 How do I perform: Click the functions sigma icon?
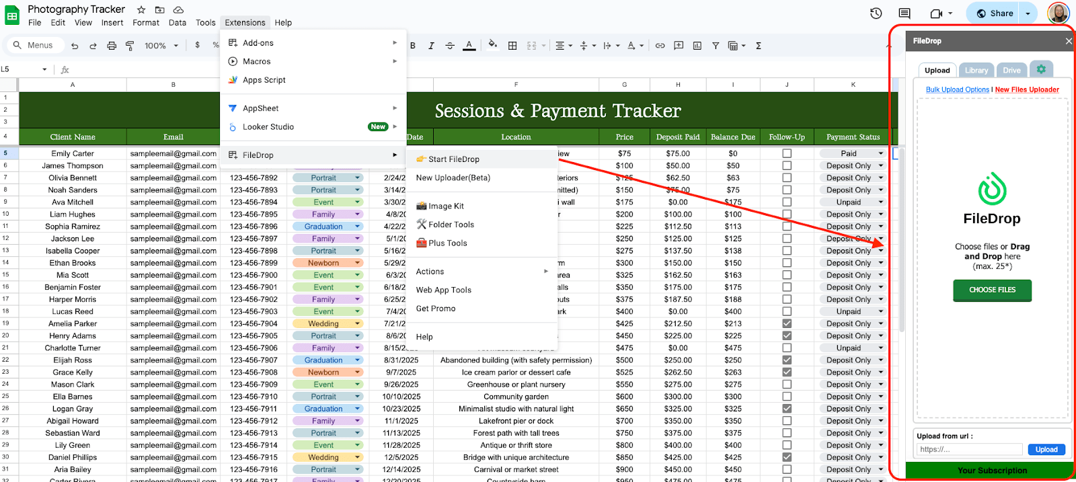(759, 46)
